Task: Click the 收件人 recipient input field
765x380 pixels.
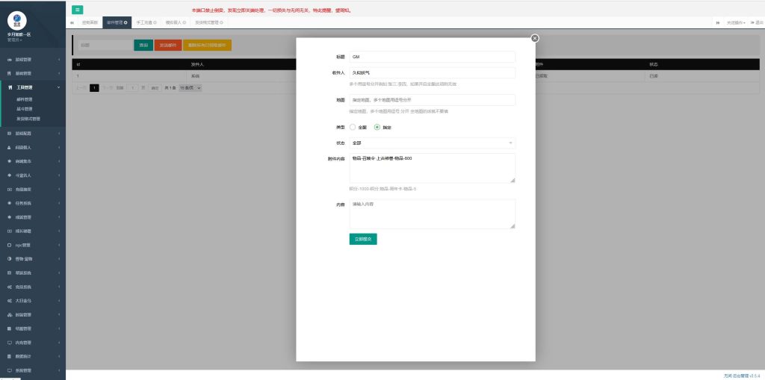Action: [x=433, y=73]
